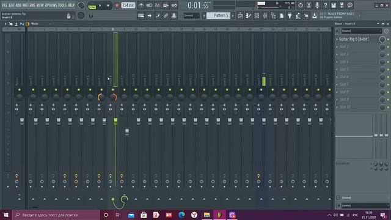
Task: Adjust Guitar Rig 6 mix level knob
Action: coord(382,39)
